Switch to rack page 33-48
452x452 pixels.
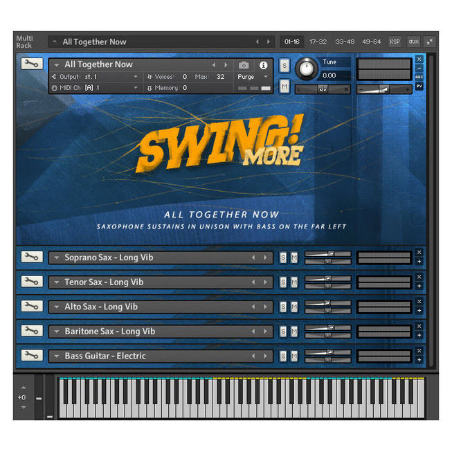pos(345,42)
